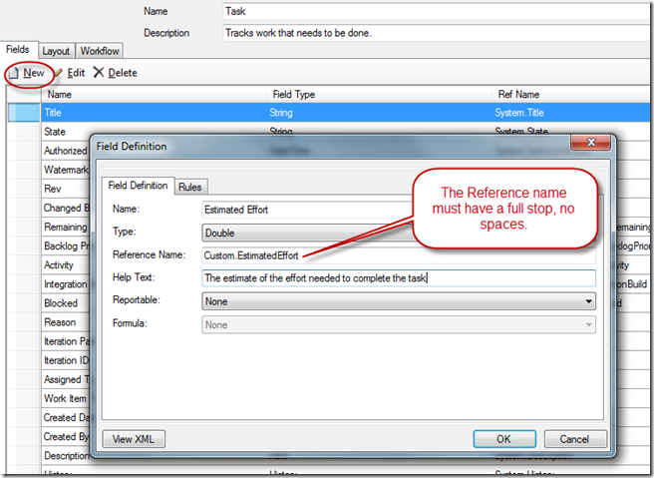Click the Name column header

pos(154,95)
